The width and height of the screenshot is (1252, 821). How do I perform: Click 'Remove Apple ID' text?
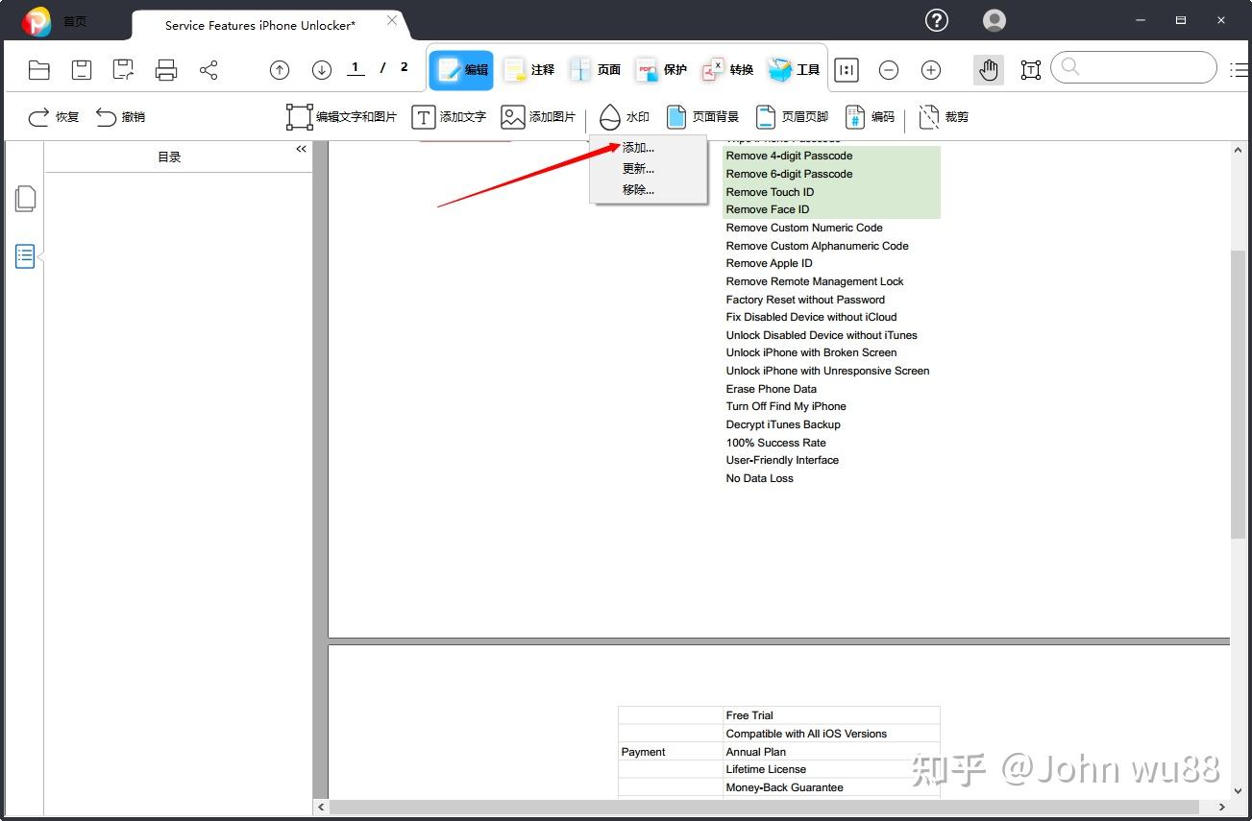coord(769,263)
